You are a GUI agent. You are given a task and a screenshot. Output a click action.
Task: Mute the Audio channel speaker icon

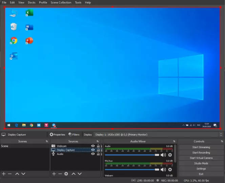pos(163,155)
